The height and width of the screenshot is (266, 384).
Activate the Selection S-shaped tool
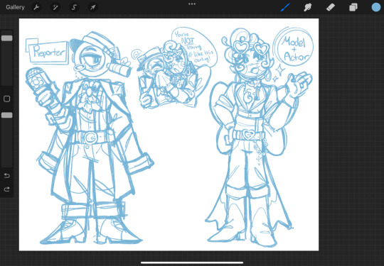click(74, 7)
